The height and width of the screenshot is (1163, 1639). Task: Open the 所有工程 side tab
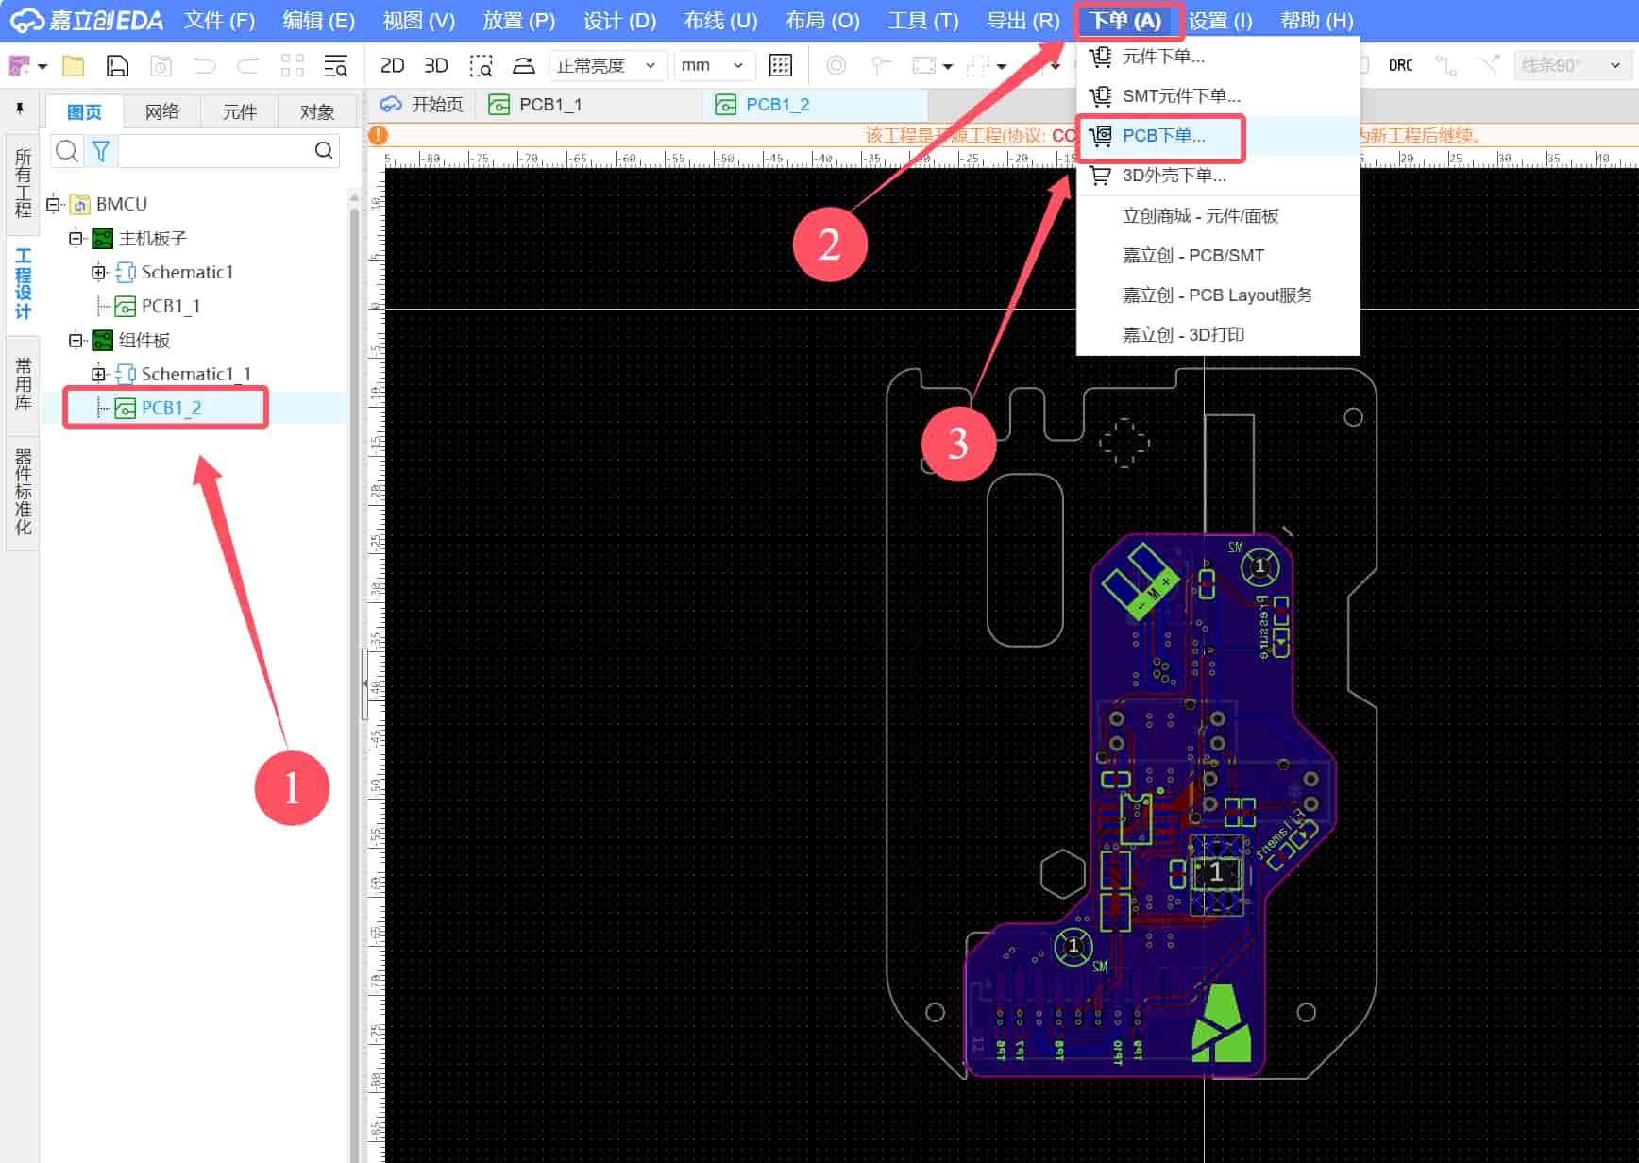click(23, 183)
